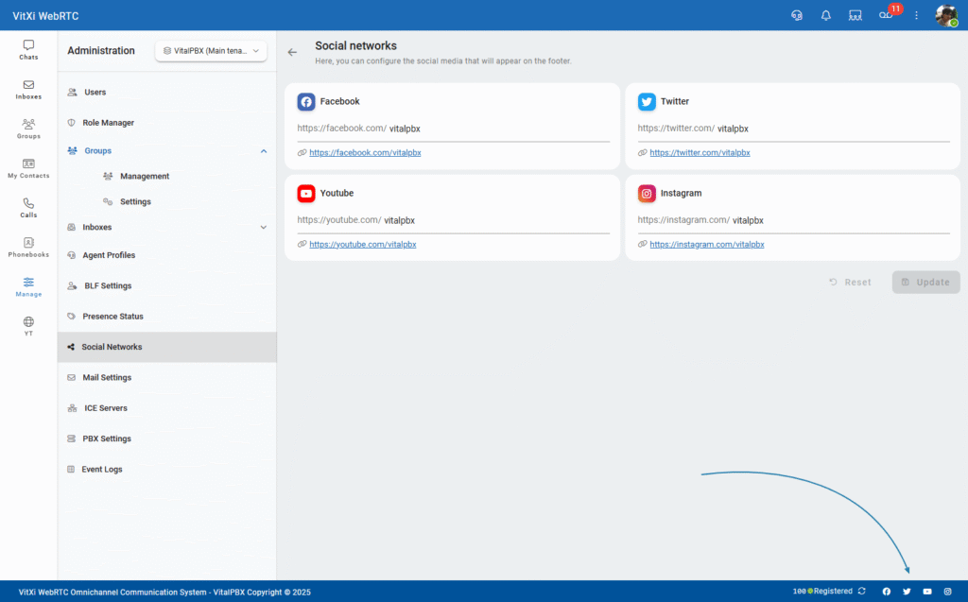Select Mail Settings in the Administration menu
968x602 pixels.
(107, 378)
